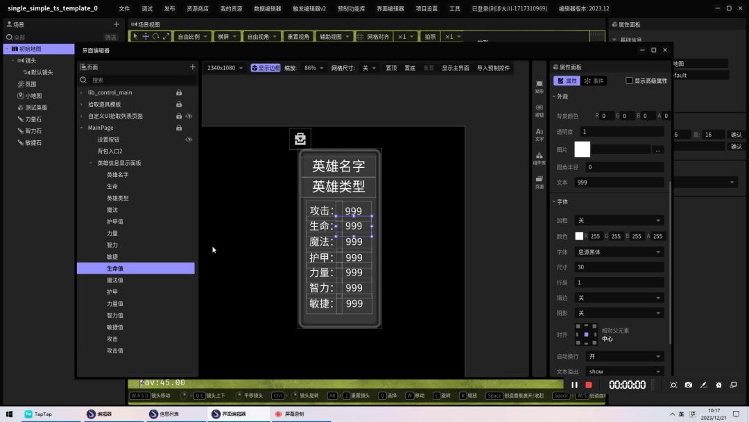Click the add page plus icon

[192, 67]
